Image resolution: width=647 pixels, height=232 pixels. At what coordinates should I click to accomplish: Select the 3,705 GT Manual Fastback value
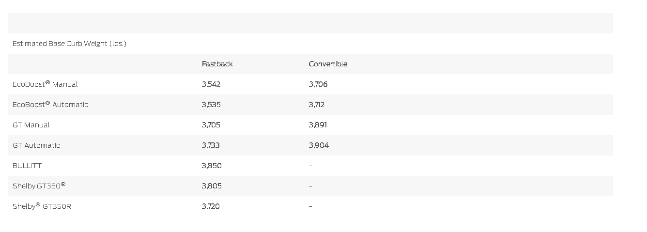coord(211,125)
